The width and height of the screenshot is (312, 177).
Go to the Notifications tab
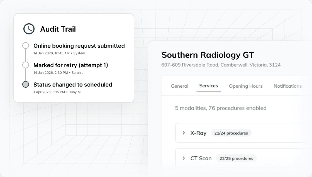click(x=287, y=86)
